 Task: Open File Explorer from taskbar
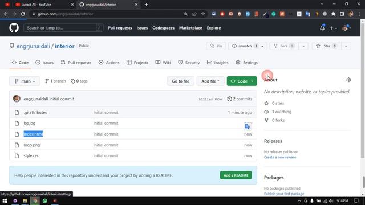coord(25,201)
